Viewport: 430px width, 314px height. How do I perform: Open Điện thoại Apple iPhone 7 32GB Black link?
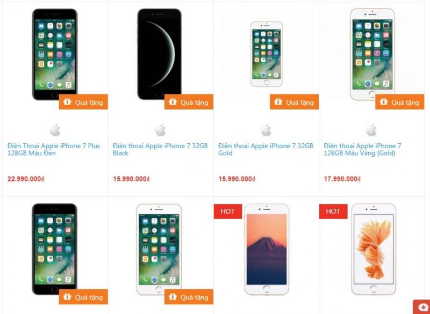(x=160, y=149)
